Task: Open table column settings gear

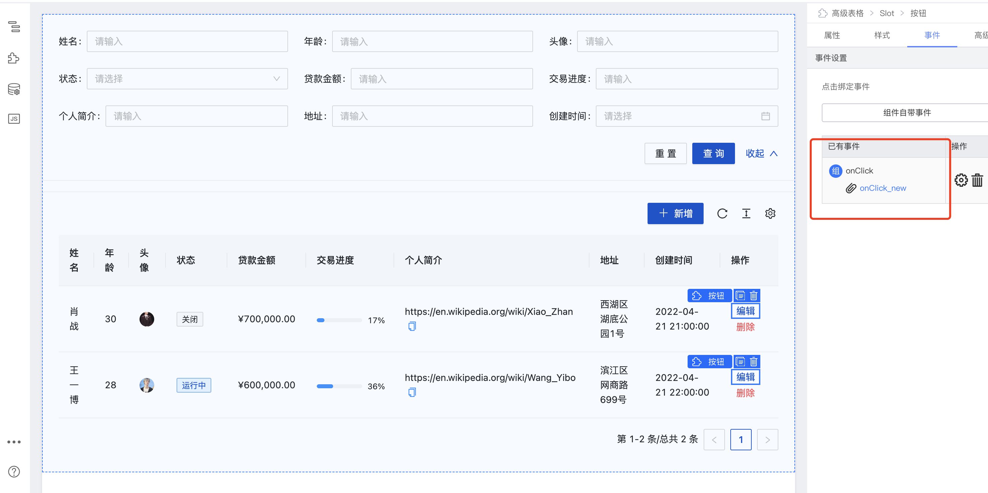Action: (x=770, y=213)
